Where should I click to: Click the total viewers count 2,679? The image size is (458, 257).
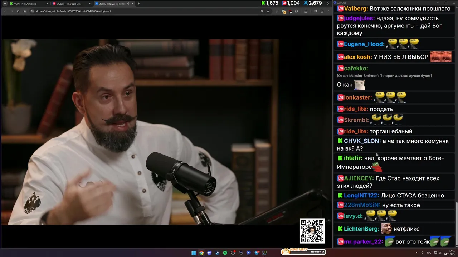click(313, 3)
